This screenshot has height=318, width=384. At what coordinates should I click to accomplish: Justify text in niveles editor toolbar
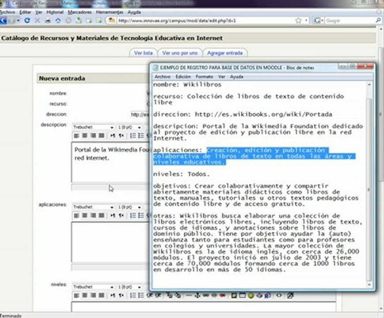tap(102, 295)
